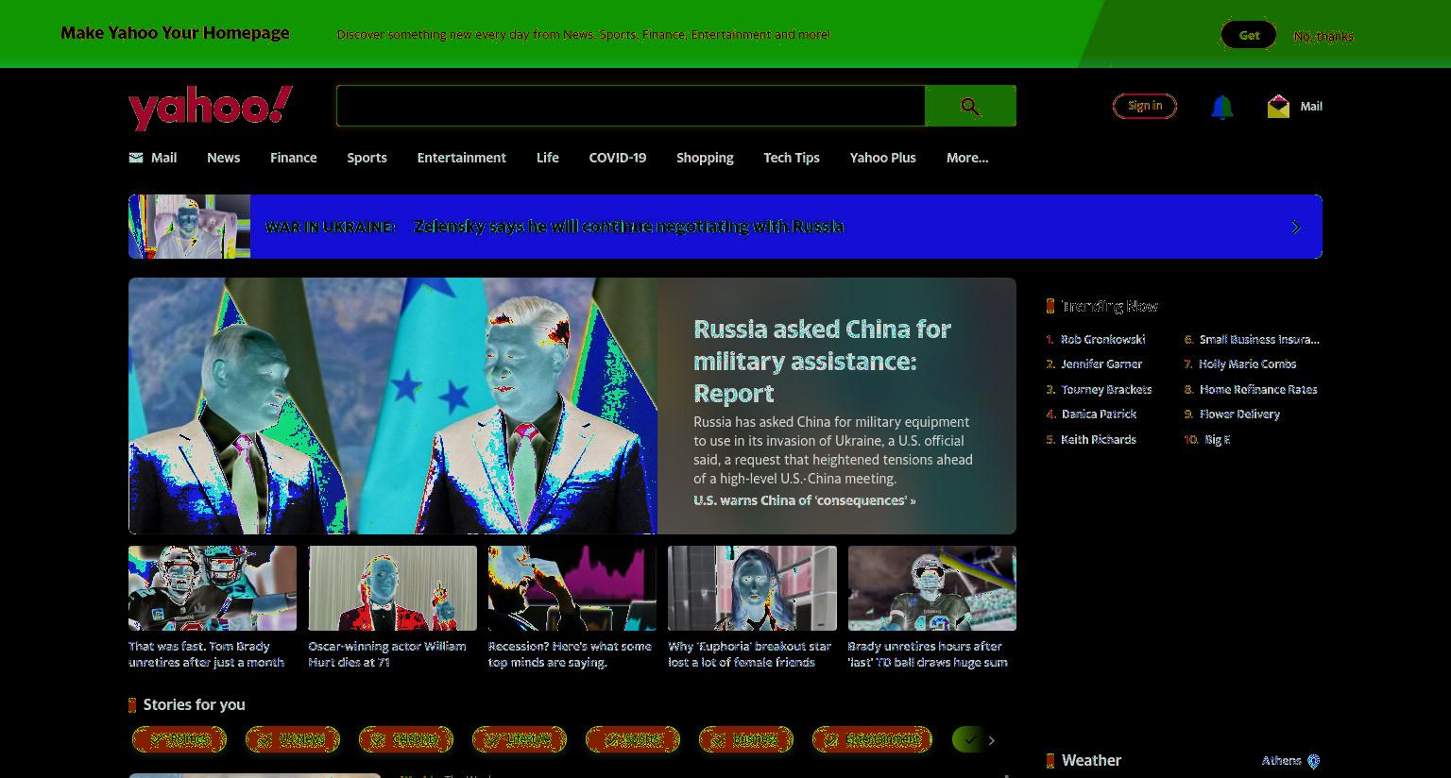The image size is (1451, 778).
Task: Toggle the Entertainment topic chip
Action: [872, 739]
